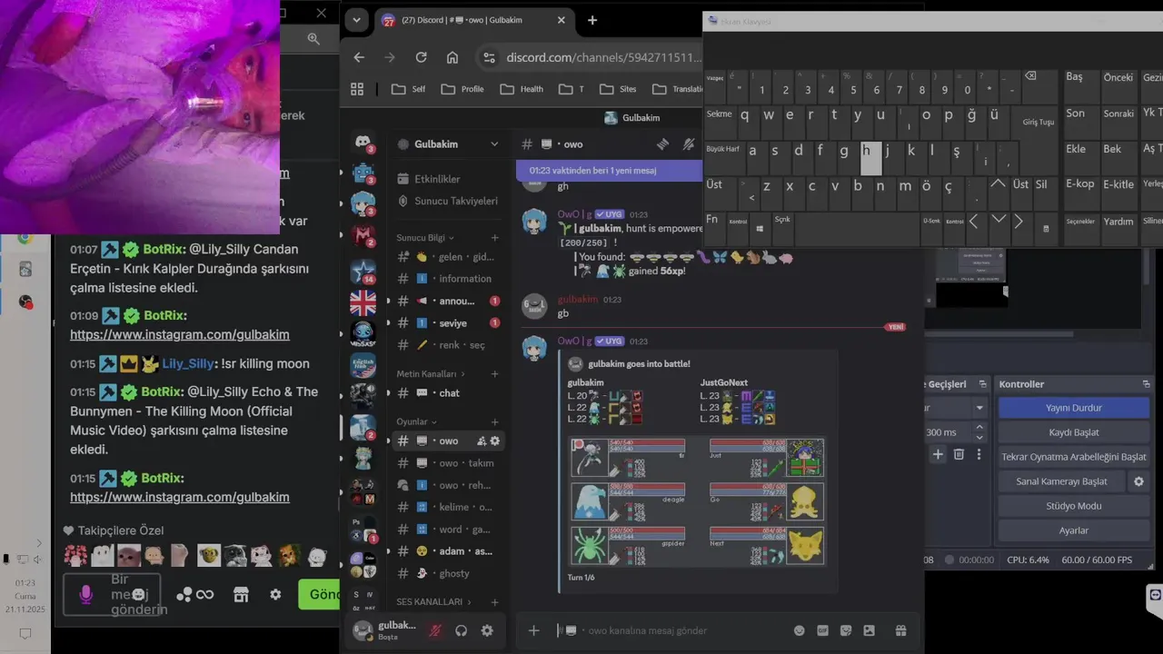Open sticker picker in Discord message bar

846,630
